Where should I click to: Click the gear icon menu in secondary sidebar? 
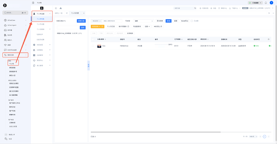pyautogui.click(x=34, y=45)
